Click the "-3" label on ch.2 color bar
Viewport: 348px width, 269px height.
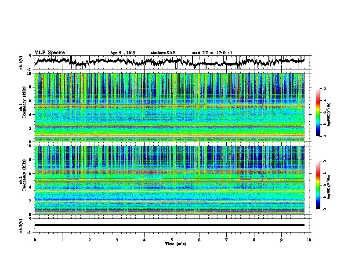coord(324,161)
